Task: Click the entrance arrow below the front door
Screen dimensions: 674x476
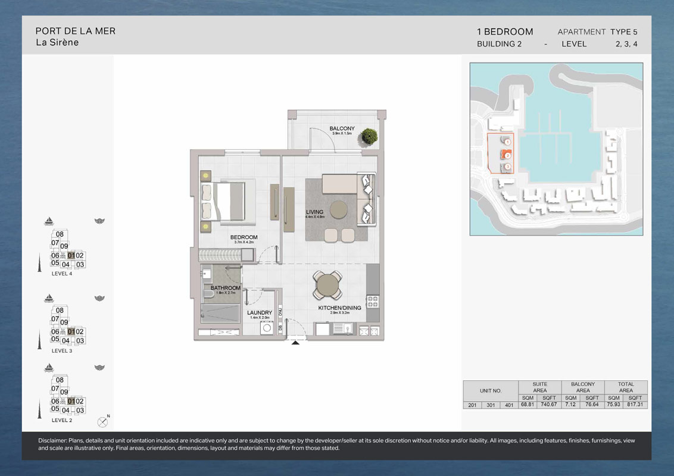Action: 295,342
